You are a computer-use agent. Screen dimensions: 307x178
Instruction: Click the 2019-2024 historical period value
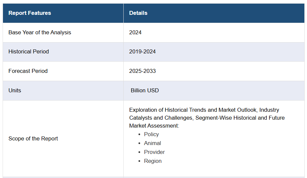(142, 52)
